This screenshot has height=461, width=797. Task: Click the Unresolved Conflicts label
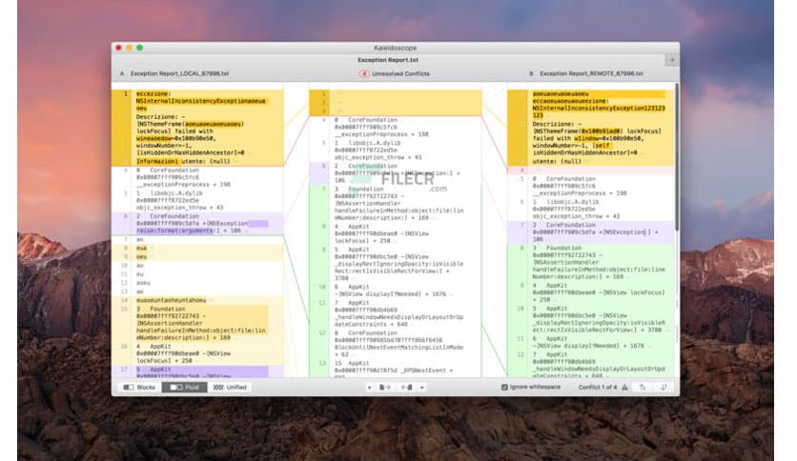coord(401,73)
